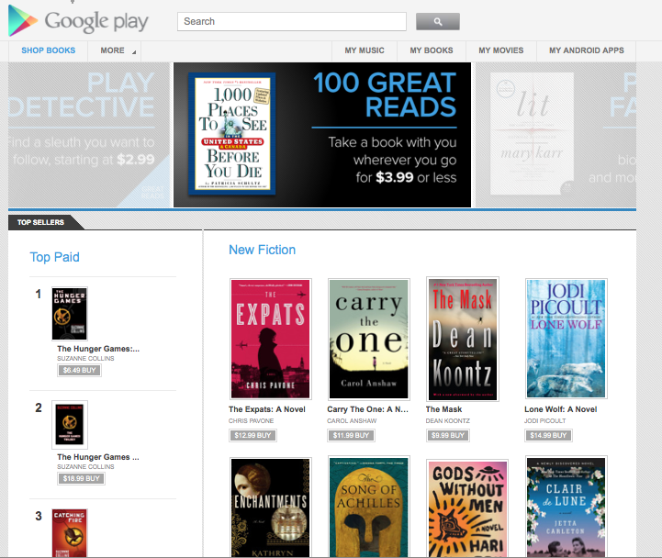Screen dimensions: 662x558
Task: Open 'The Expats: A Novel' title link
Action: 267,409
